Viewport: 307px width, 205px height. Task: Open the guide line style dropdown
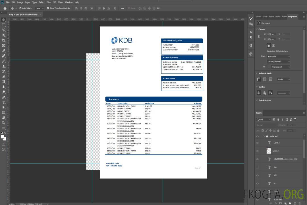pos(283,93)
